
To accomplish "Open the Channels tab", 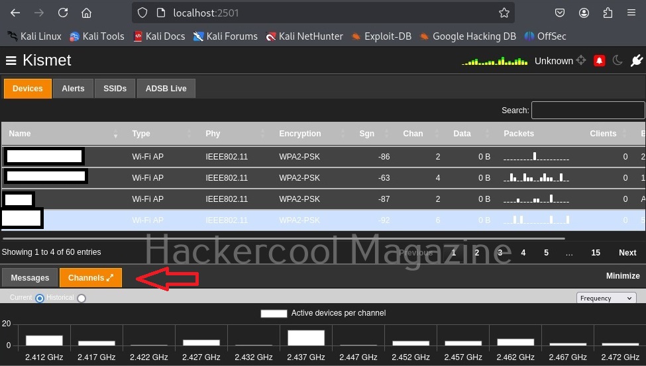I will pos(91,278).
